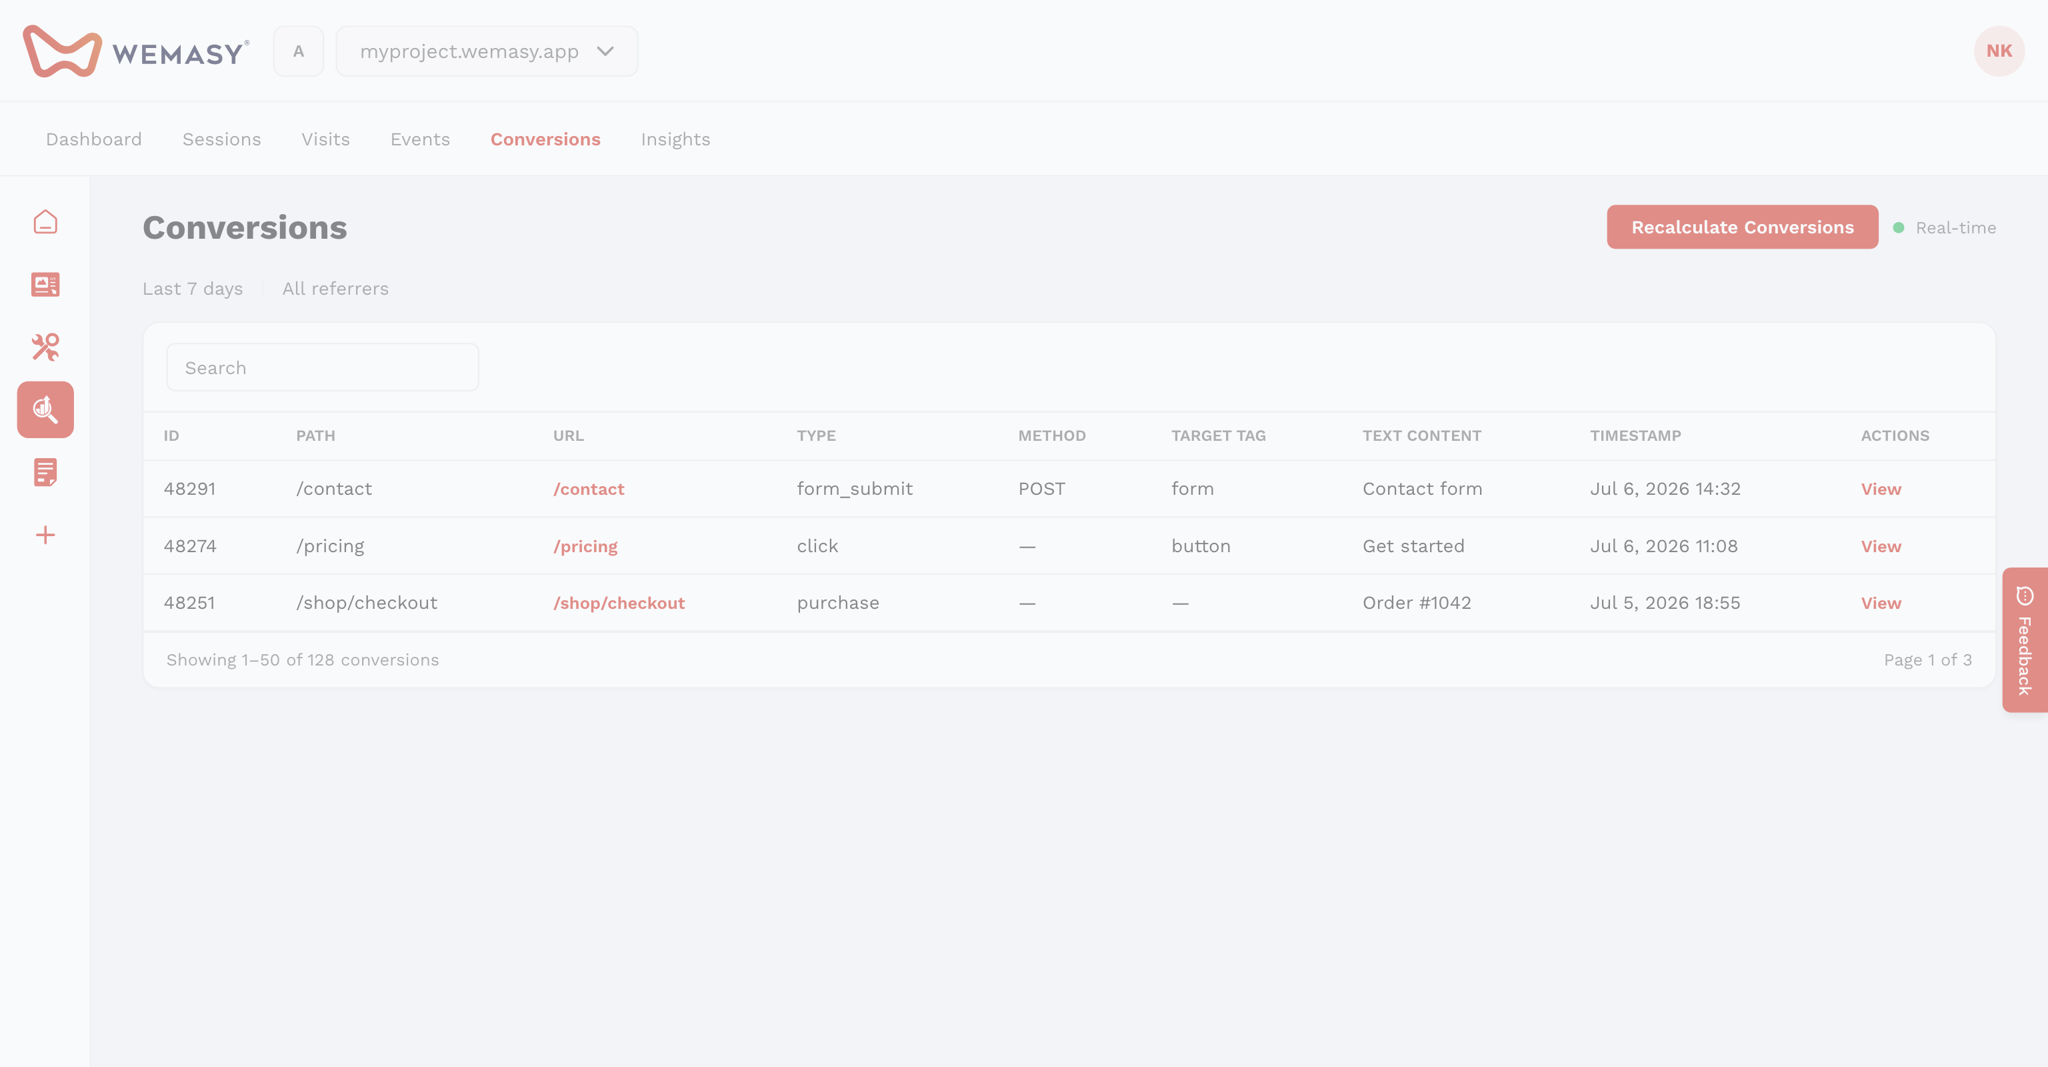This screenshot has height=1067, width=2048.
Task: Toggle the Real-time indicator
Action: (1945, 228)
